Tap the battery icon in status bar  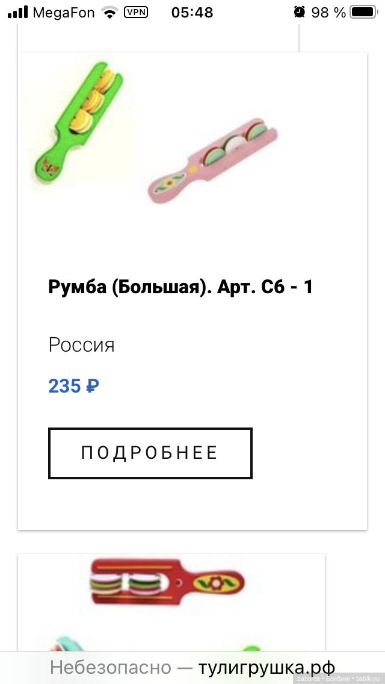[363, 12]
